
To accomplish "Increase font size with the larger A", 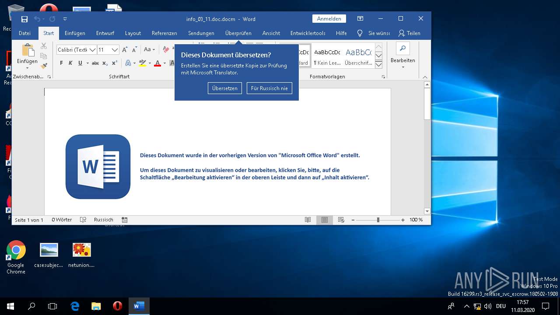I will (x=125, y=50).
